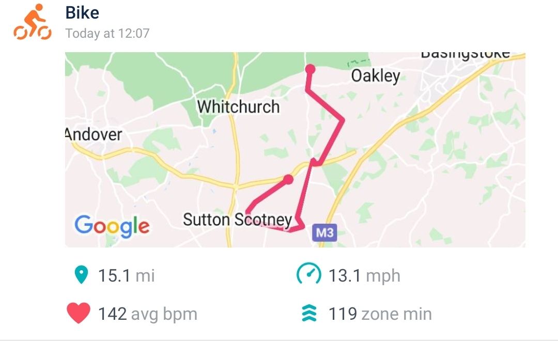Select the 142 avg bpm stat
Viewport: 558px width, 341px height.
pos(147,314)
